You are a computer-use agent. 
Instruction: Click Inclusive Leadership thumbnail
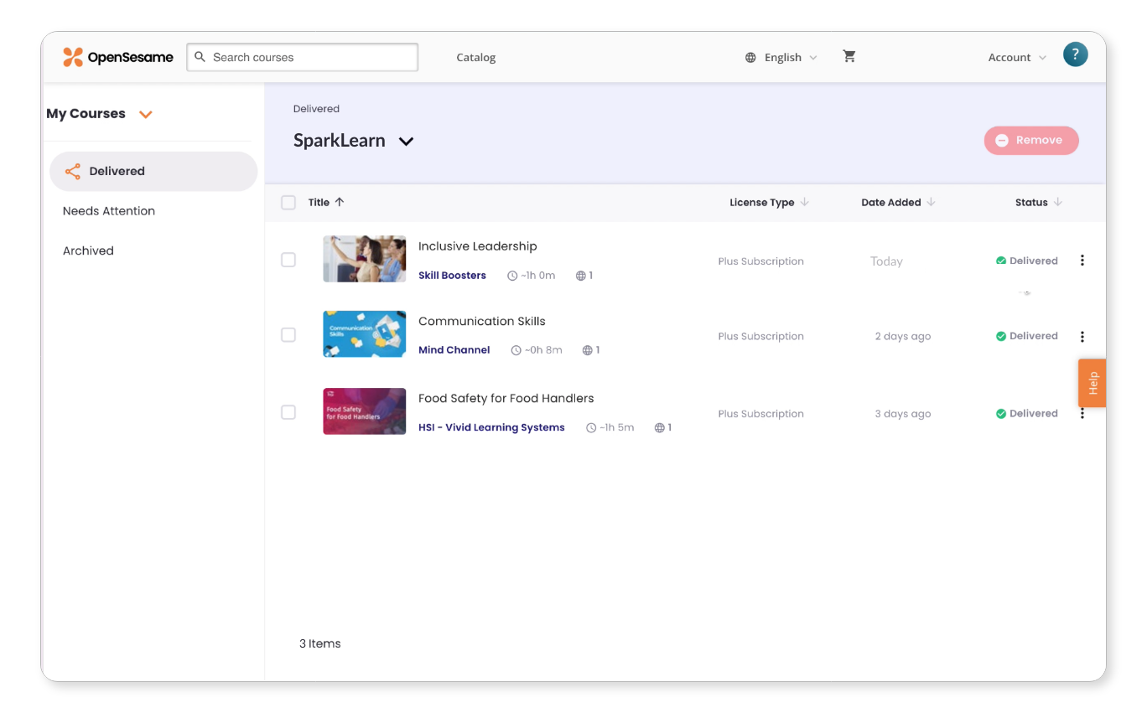[x=365, y=259]
